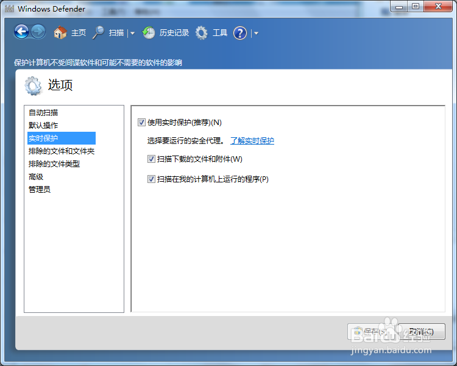
Task: Open the 了解实时保护 link
Action: 252,141
